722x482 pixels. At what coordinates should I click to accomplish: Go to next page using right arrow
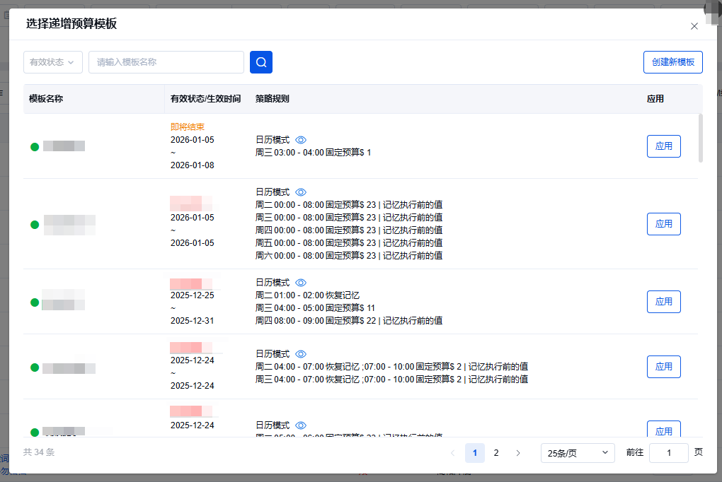pos(518,453)
